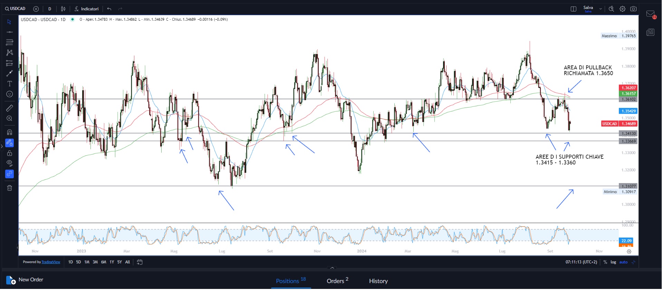The height and width of the screenshot is (291, 662).
Task: Click the candlestick chart style icon
Action: [63, 9]
